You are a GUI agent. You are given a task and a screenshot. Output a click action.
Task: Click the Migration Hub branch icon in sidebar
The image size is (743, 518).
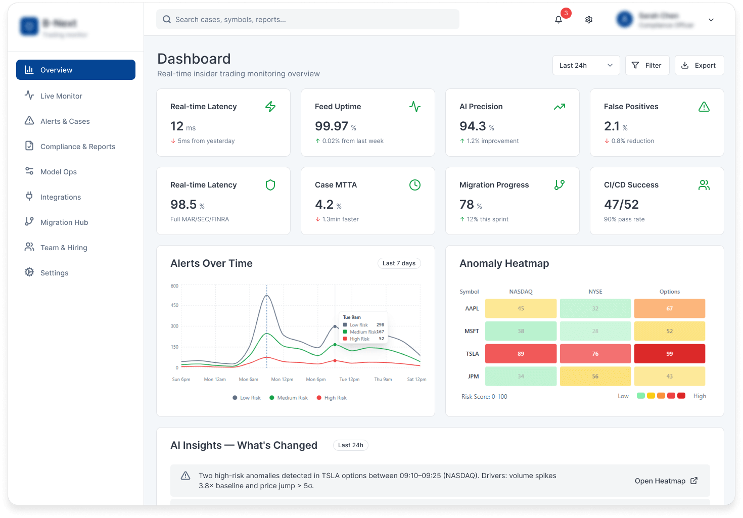[29, 221]
